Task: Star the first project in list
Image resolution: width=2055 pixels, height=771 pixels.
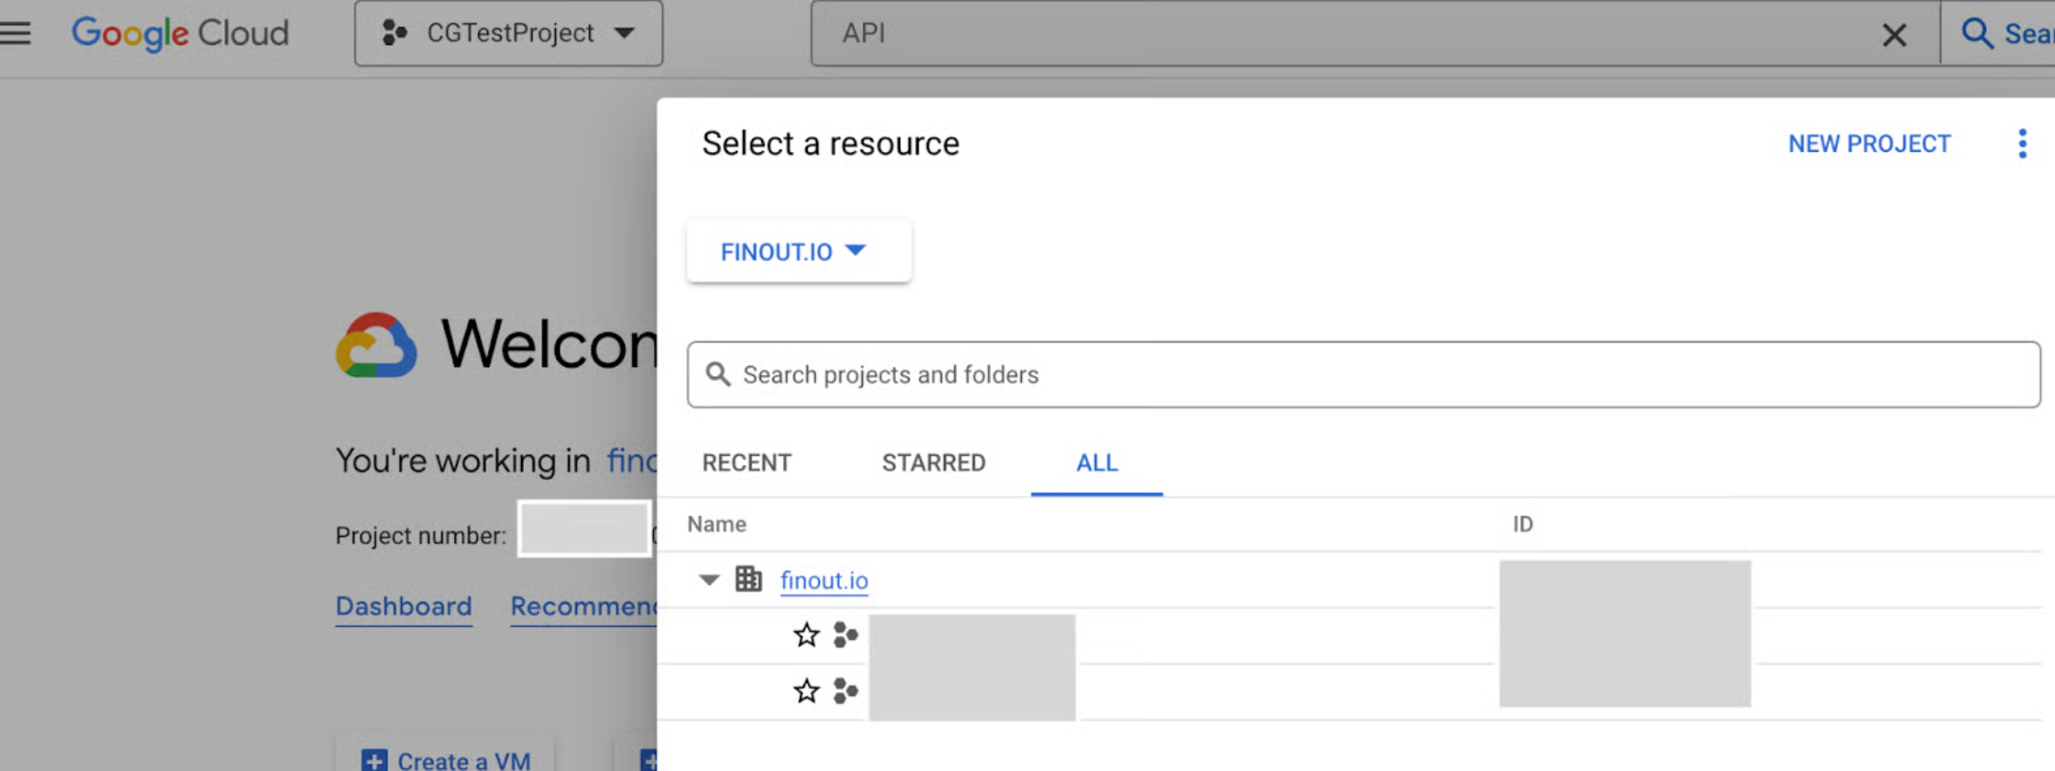Action: pyautogui.click(x=806, y=635)
